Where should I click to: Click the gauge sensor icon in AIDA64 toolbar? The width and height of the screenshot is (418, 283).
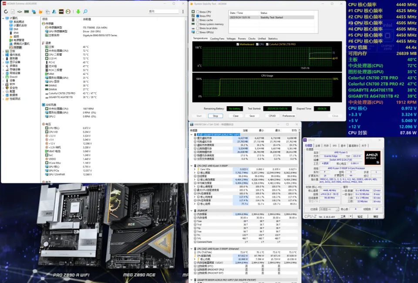coord(68,11)
